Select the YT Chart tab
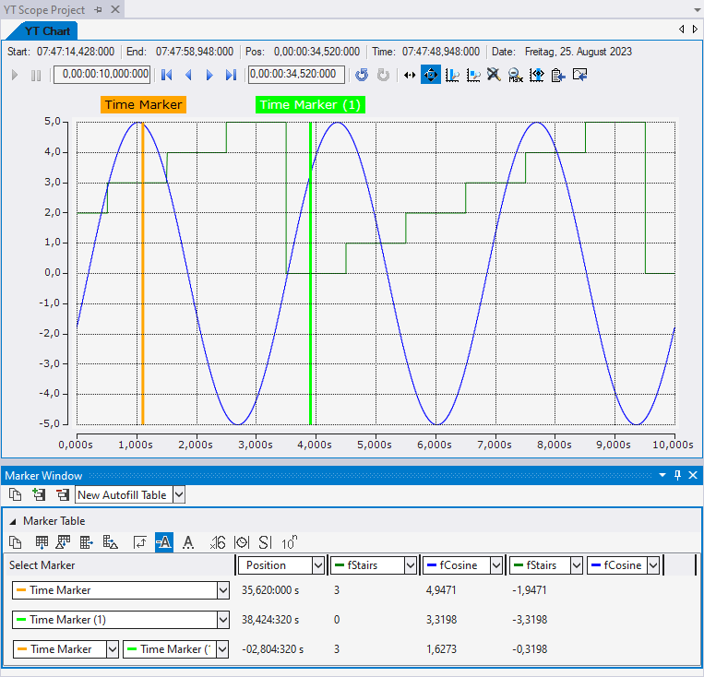Image resolution: width=704 pixels, height=677 pixels. 42,31
